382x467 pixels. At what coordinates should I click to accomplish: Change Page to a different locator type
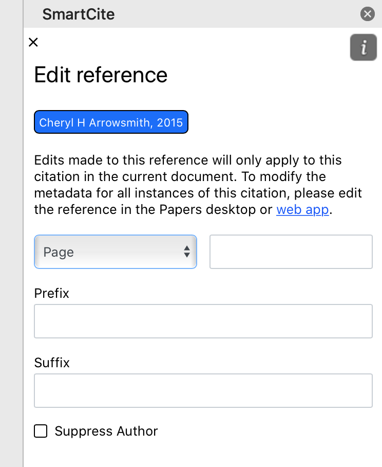click(115, 252)
